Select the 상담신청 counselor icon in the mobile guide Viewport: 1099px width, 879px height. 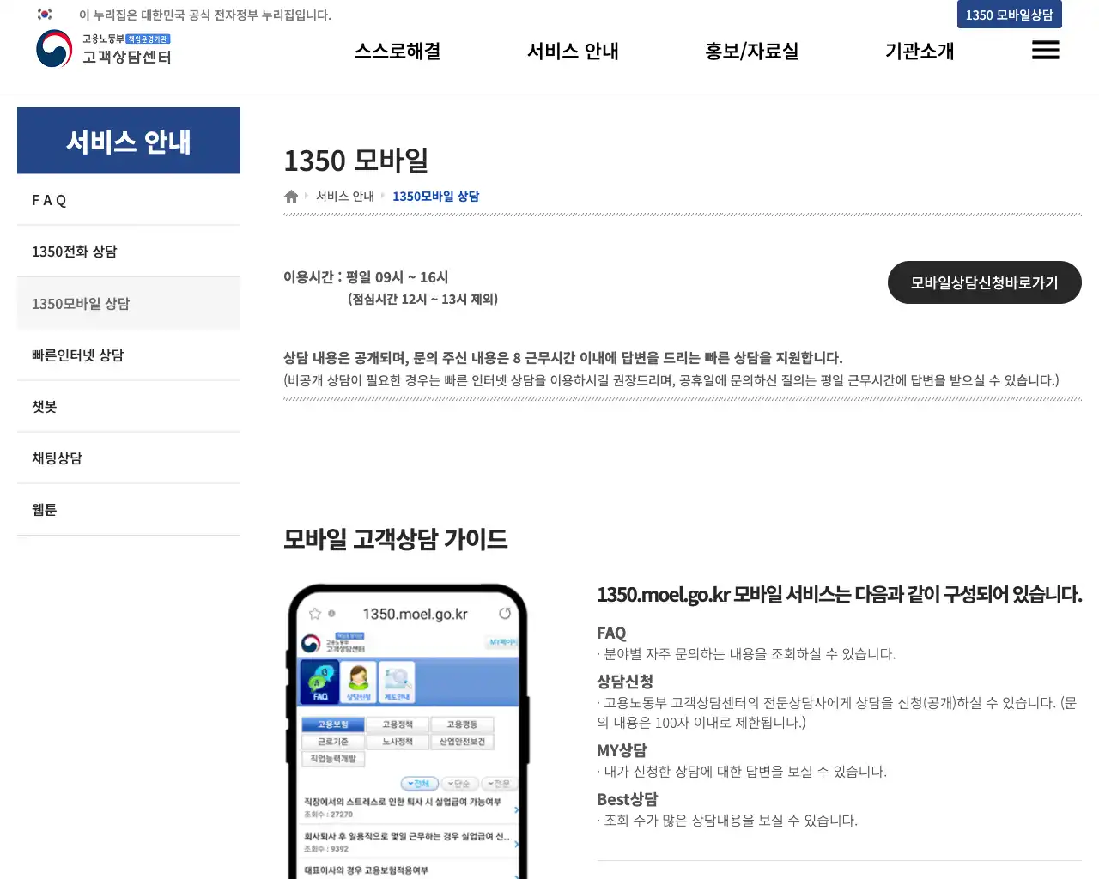tap(357, 682)
